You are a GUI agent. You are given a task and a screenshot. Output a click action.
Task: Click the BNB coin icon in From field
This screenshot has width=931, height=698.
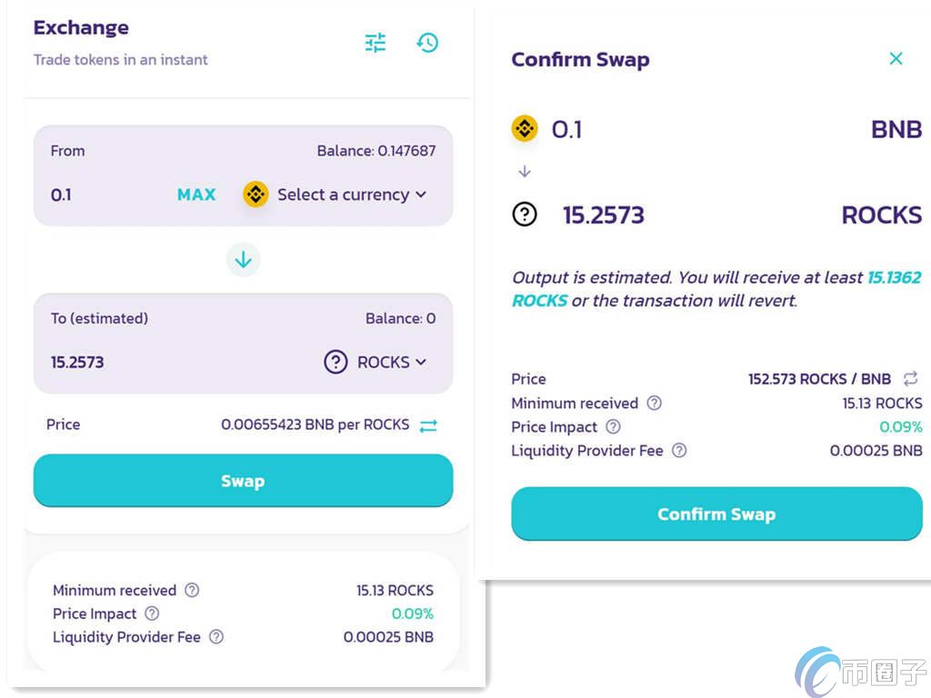coord(255,194)
